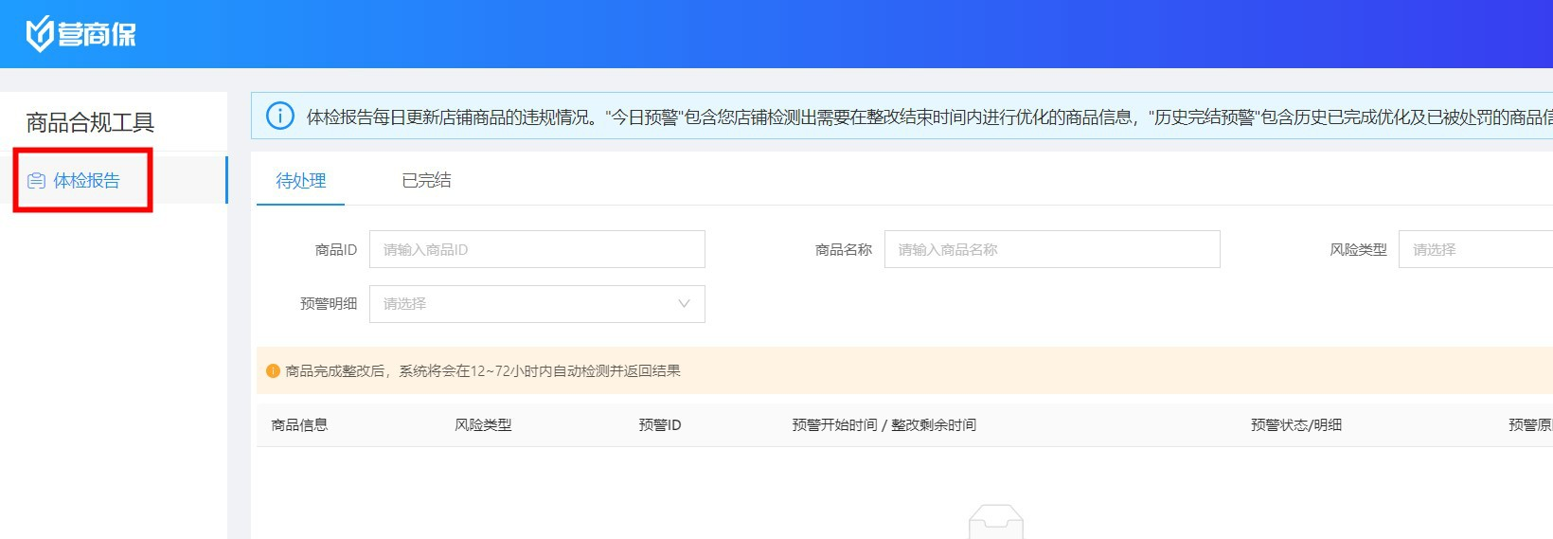Switch to the 待处理 tab
This screenshot has height=539, width=1553.
(300, 180)
